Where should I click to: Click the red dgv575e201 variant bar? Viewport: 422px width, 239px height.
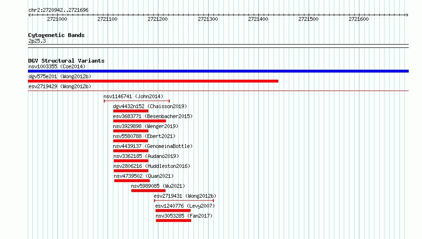pos(153,81)
